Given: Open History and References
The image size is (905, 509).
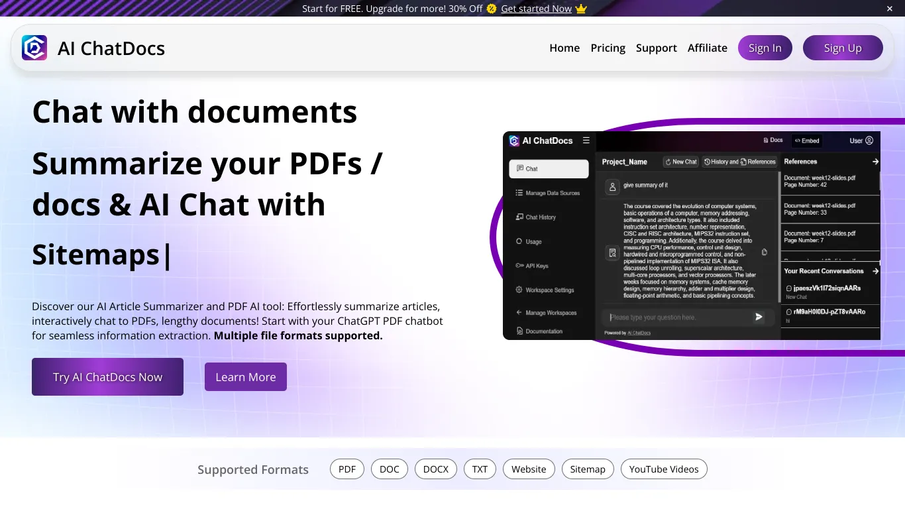Looking at the screenshot, I should coord(739,161).
